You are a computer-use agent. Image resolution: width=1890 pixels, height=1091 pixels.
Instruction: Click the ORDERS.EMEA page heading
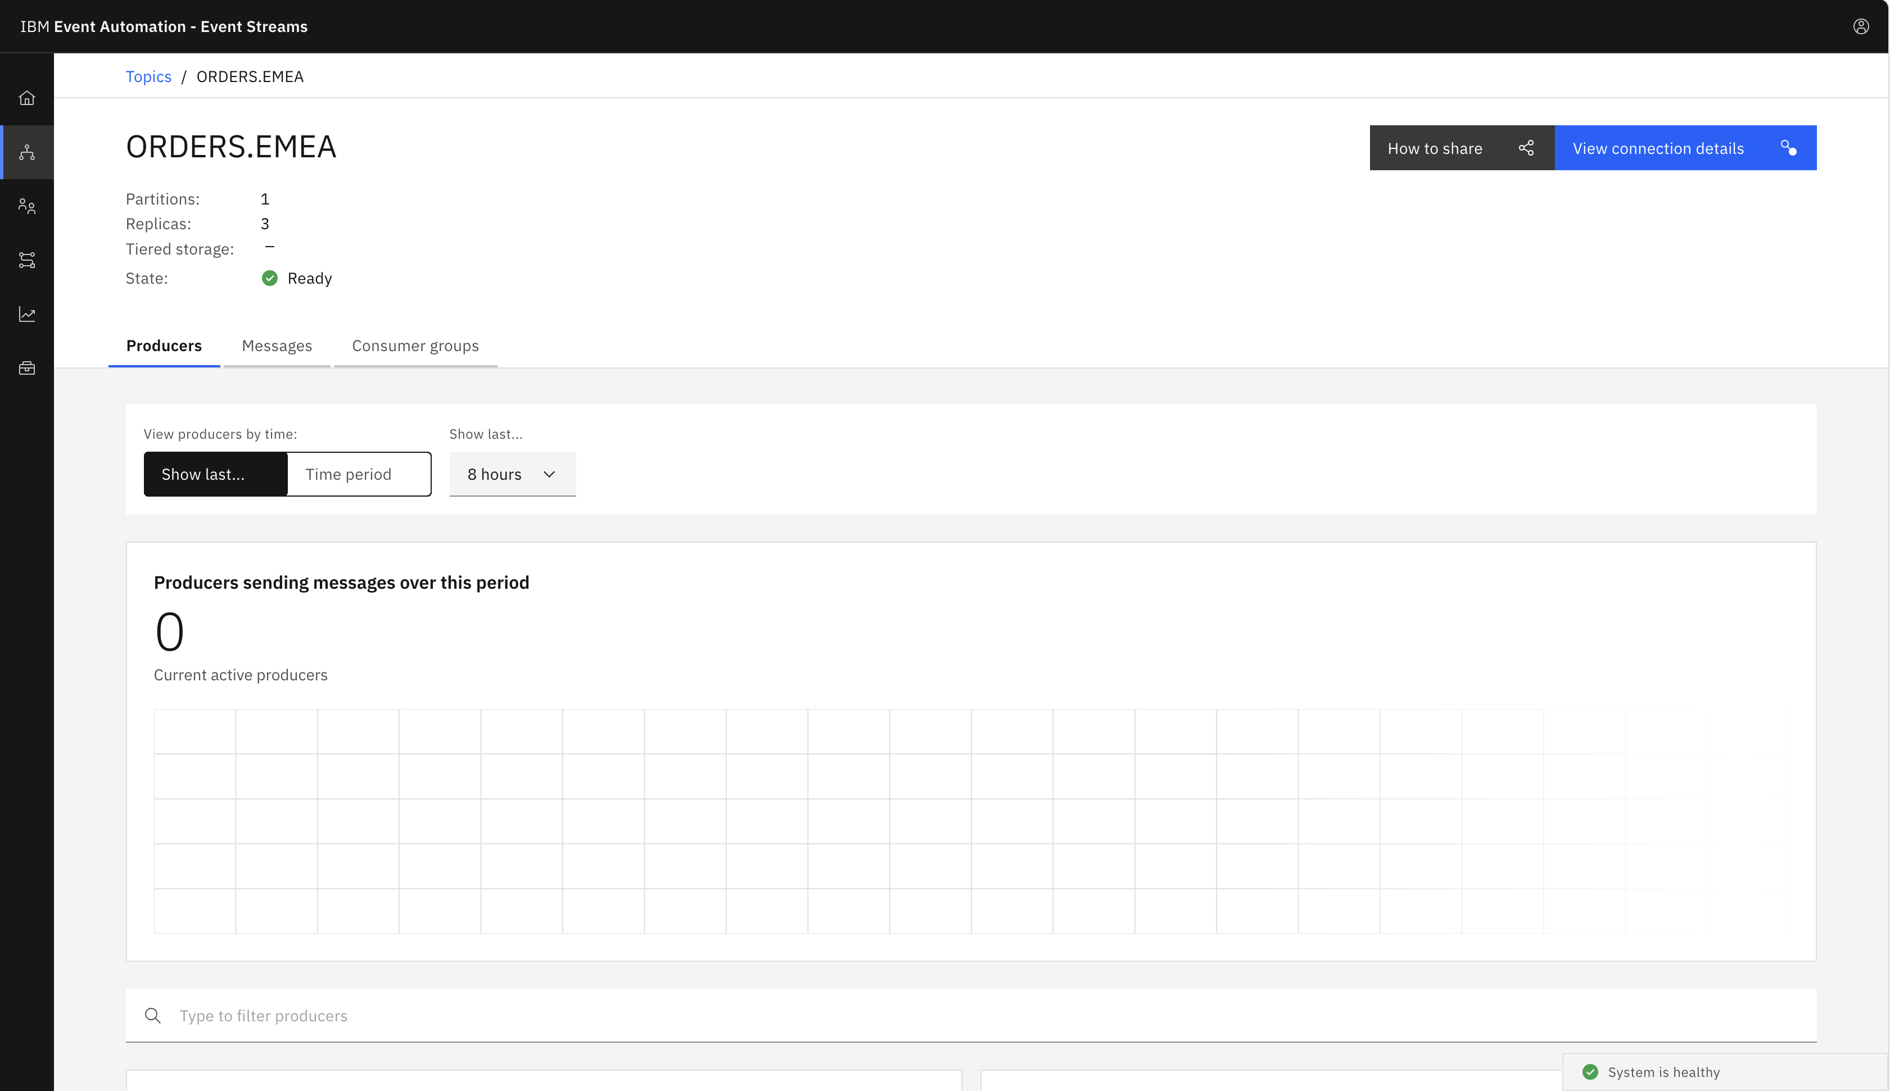(x=231, y=146)
